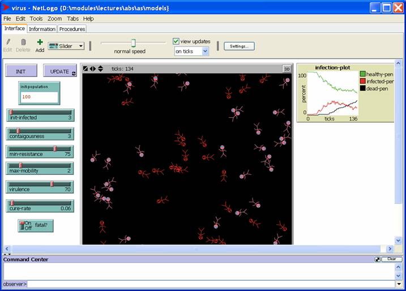
Task: Click the NetLogo red arrow title icon
Action: 5,7
